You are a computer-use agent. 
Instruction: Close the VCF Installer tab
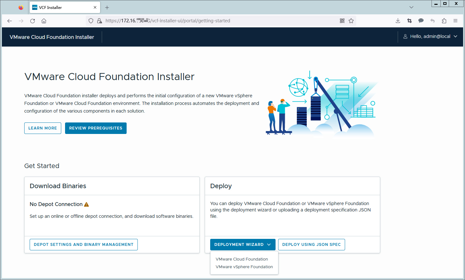pyautogui.click(x=95, y=7)
